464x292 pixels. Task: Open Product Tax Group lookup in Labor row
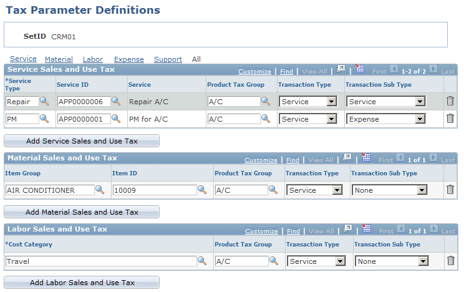click(274, 261)
